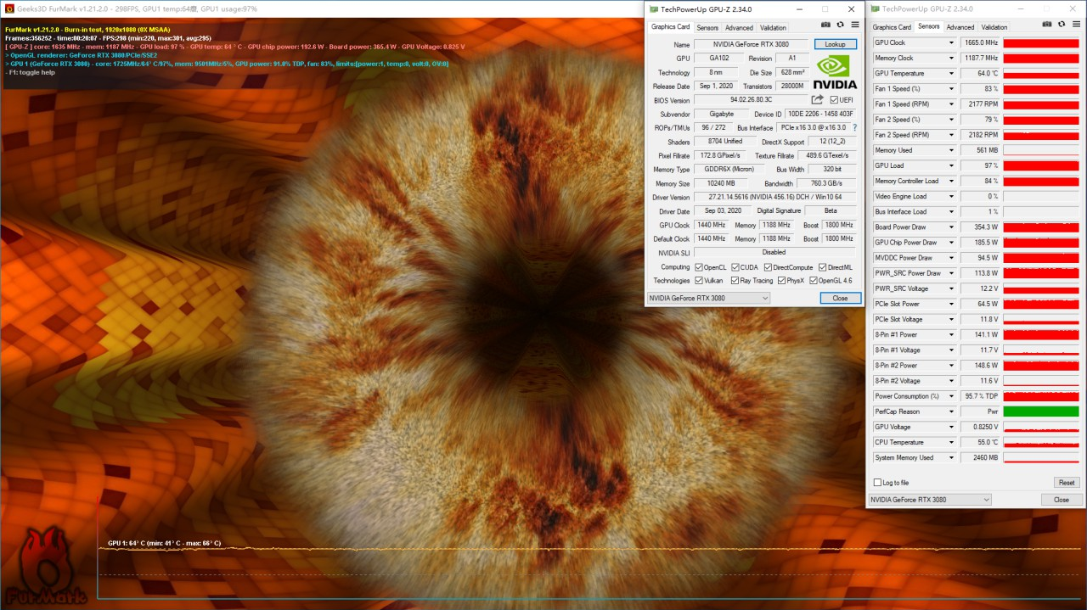Open the CPU Temperature dropdown arrow
The image size is (1087, 610).
click(951, 442)
